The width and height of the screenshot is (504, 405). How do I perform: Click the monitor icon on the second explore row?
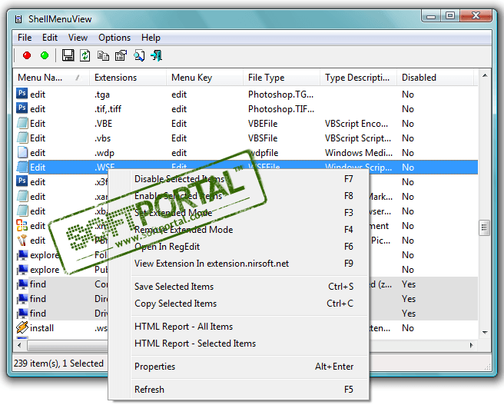[x=22, y=269]
